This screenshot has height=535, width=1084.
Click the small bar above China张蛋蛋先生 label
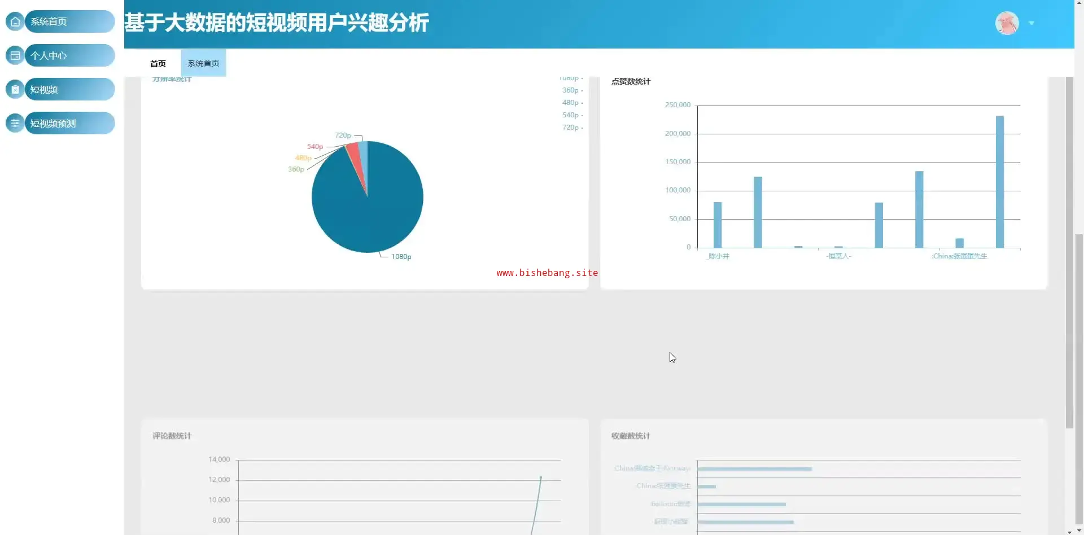click(959, 243)
